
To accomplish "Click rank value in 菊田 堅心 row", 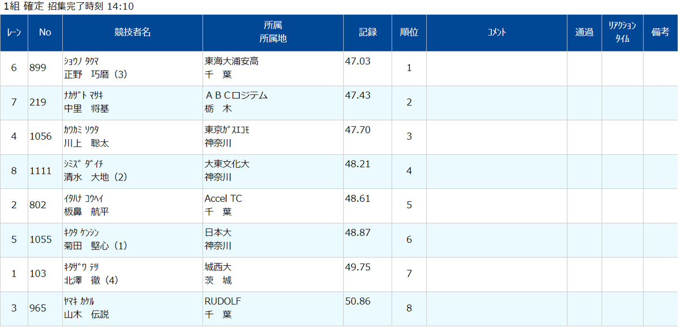I will [x=409, y=239].
